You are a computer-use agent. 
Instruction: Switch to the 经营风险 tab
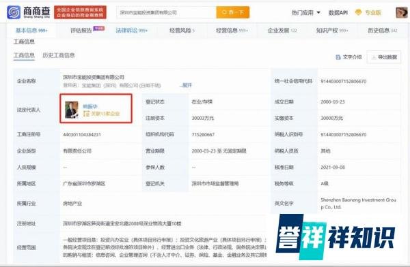coord(182,31)
